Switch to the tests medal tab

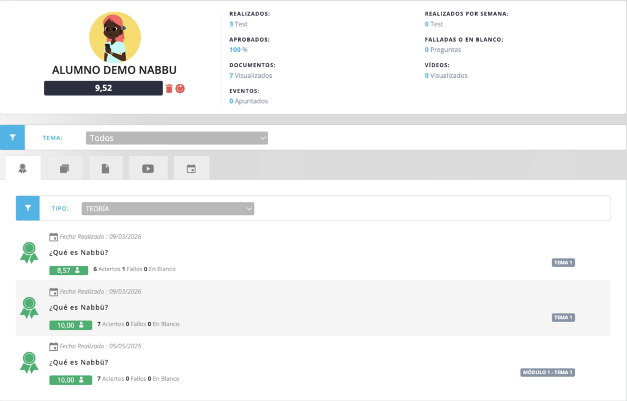point(23,168)
